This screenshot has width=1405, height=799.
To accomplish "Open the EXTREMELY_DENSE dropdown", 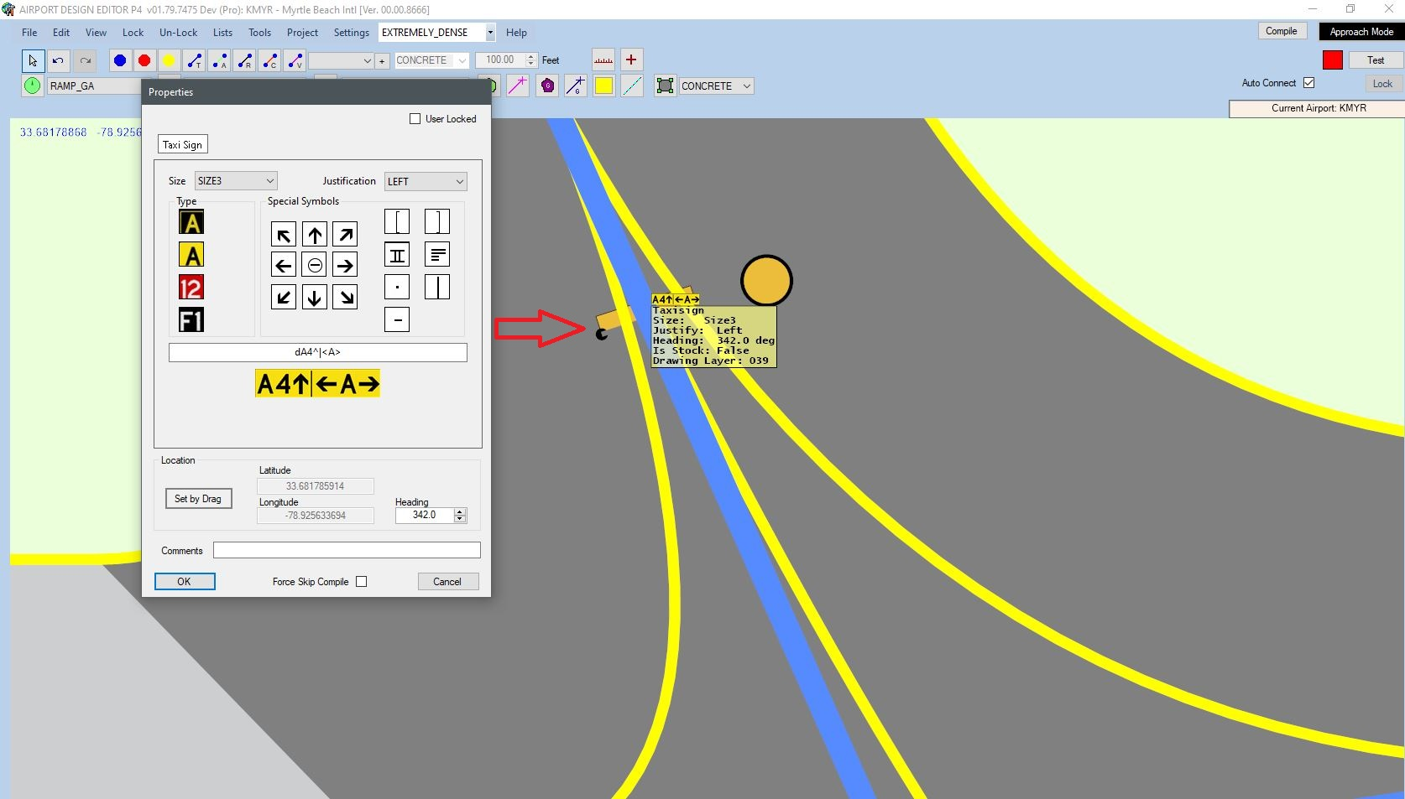I will coord(437,33).
